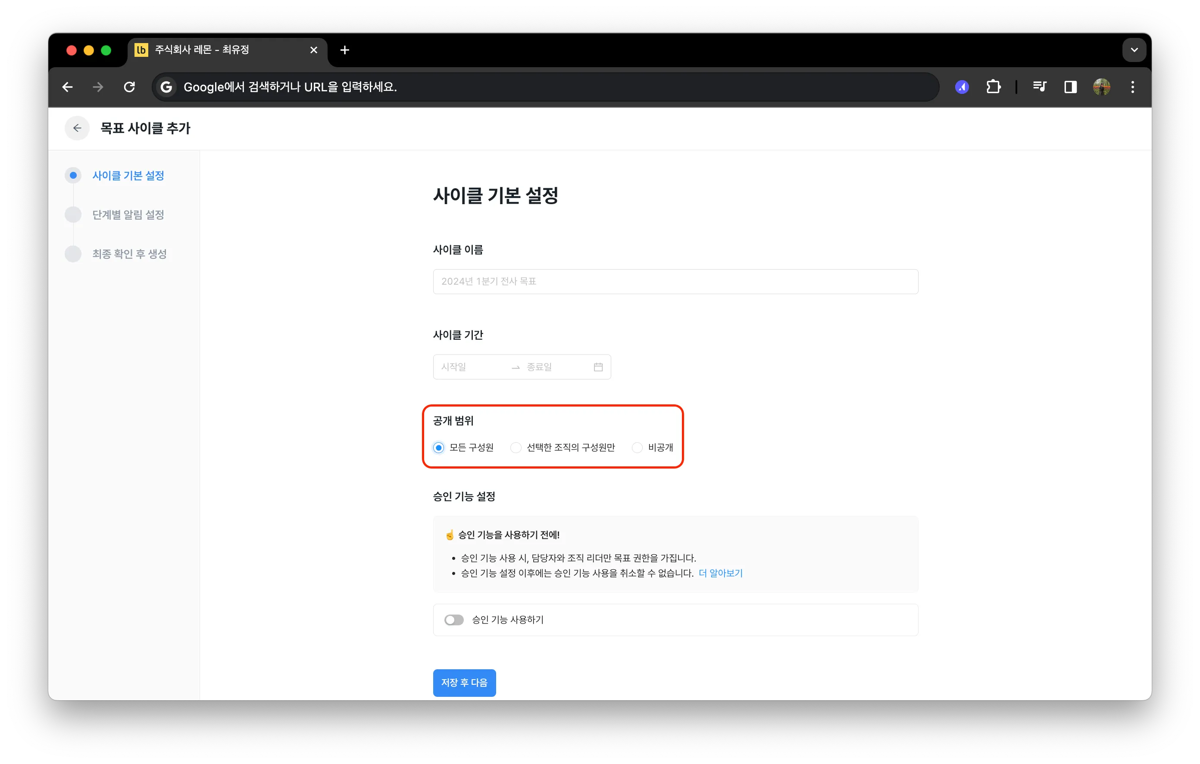Image resolution: width=1200 pixels, height=764 pixels.
Task: Click the browser URL address bar
Action: (545, 87)
